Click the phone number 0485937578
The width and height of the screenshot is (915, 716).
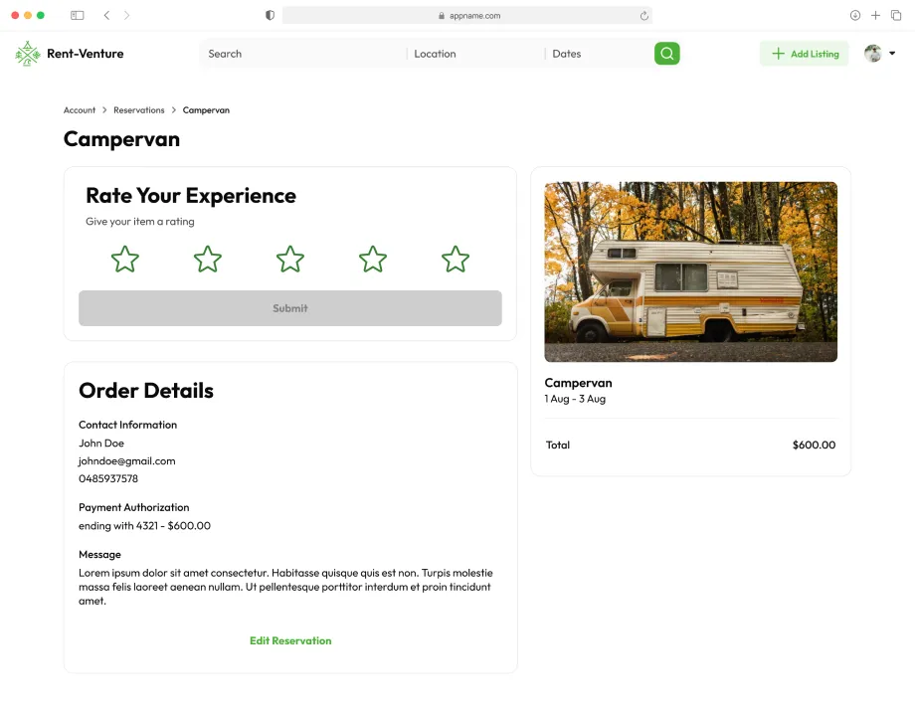(x=108, y=478)
